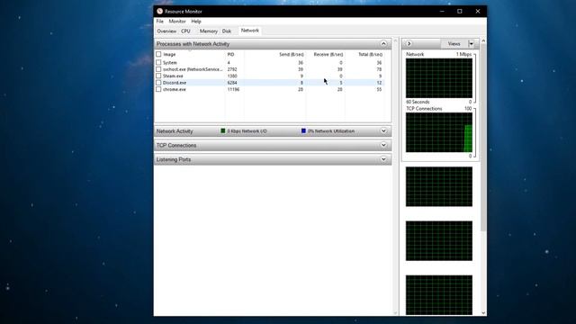Screen dimensions: 576x324
Task: Expand the Listening Ports section chevron
Action: click(383, 159)
